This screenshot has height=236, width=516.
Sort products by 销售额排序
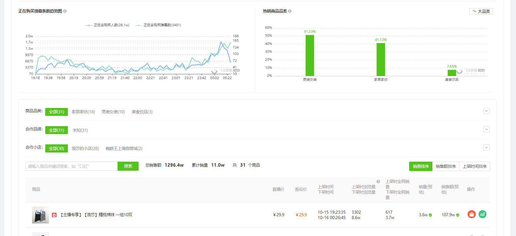[x=446, y=166]
